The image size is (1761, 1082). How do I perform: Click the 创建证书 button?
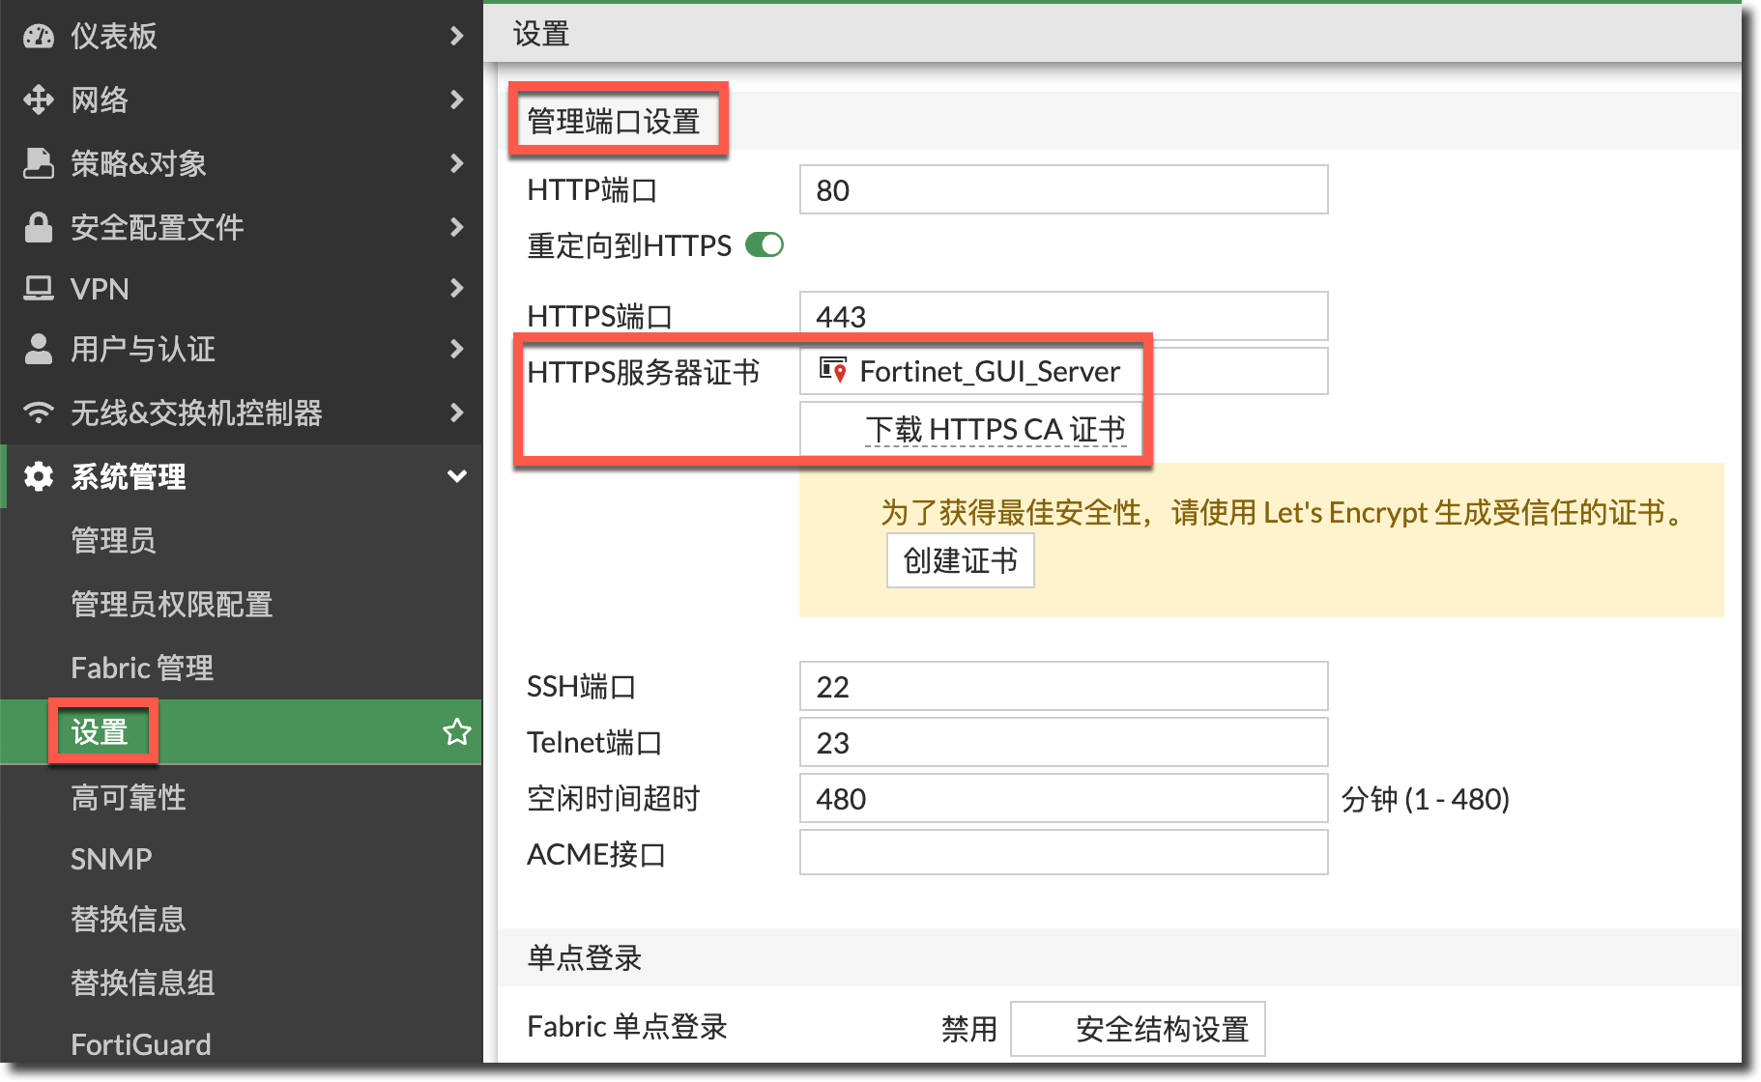point(960,560)
